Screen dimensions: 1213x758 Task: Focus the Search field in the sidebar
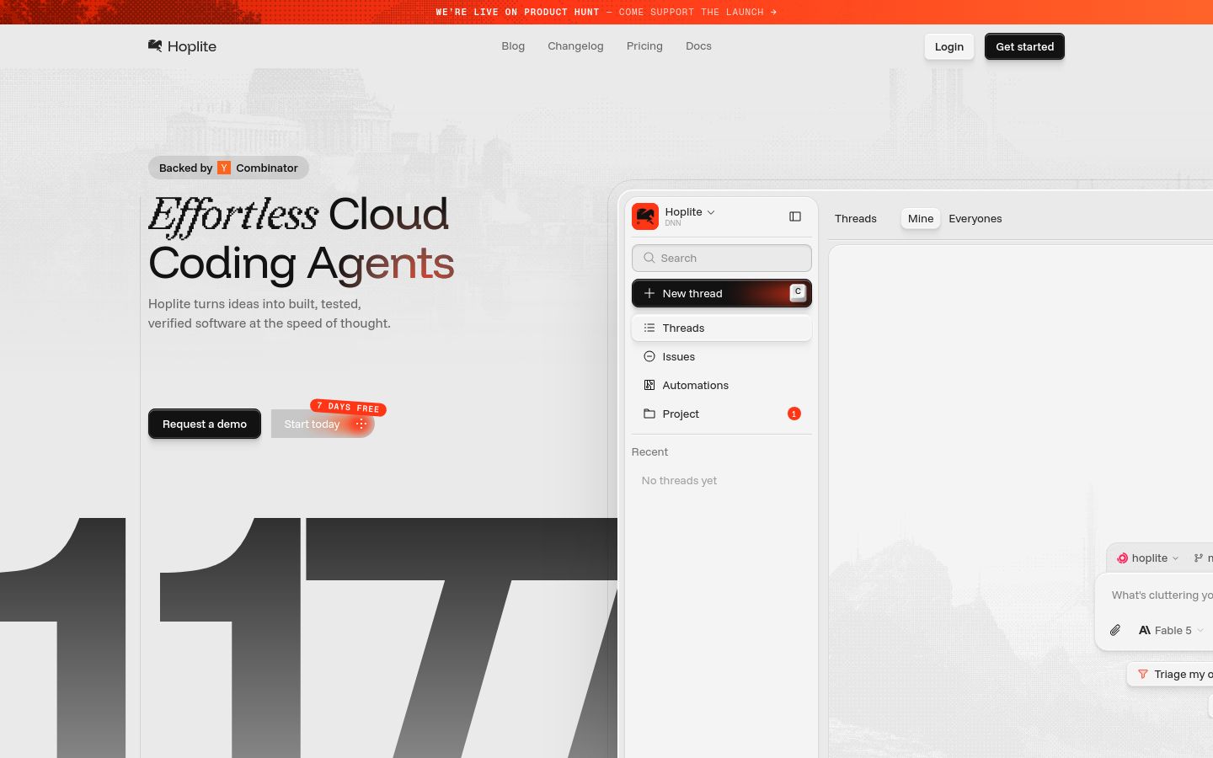tap(722, 258)
